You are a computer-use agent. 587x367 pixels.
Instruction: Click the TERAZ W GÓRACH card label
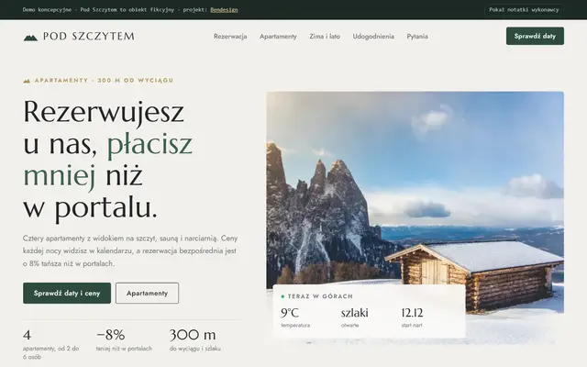pyautogui.click(x=320, y=296)
